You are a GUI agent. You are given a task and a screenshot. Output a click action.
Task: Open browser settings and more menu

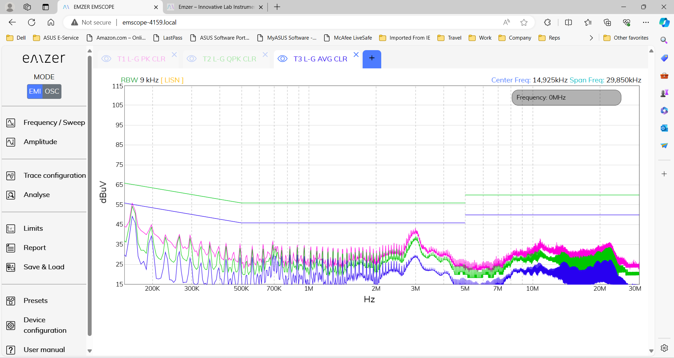[646, 22]
